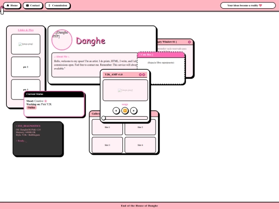This screenshot has width=279, height=209.
Task: Click the second round button on Y2K_AMP title bar
Action: point(144,75)
